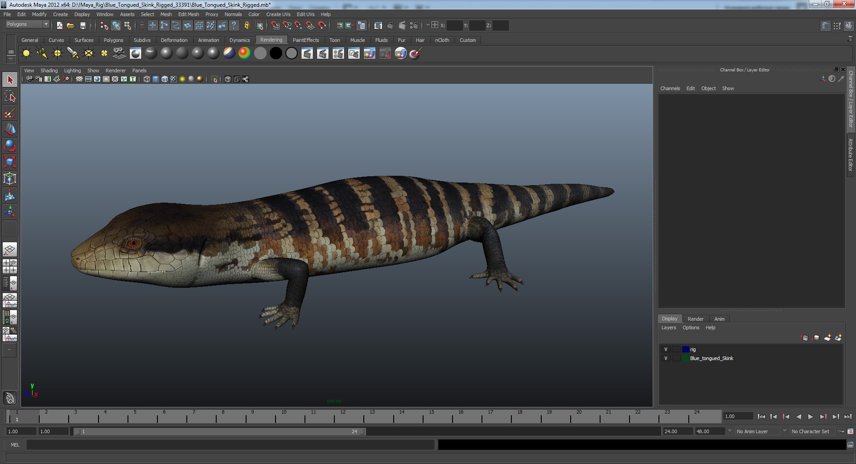Viewport: 856px width, 464px height.
Task: Open a scene file
Action: coord(70,25)
